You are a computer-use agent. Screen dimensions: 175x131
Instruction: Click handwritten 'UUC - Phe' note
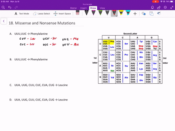point(70,39)
